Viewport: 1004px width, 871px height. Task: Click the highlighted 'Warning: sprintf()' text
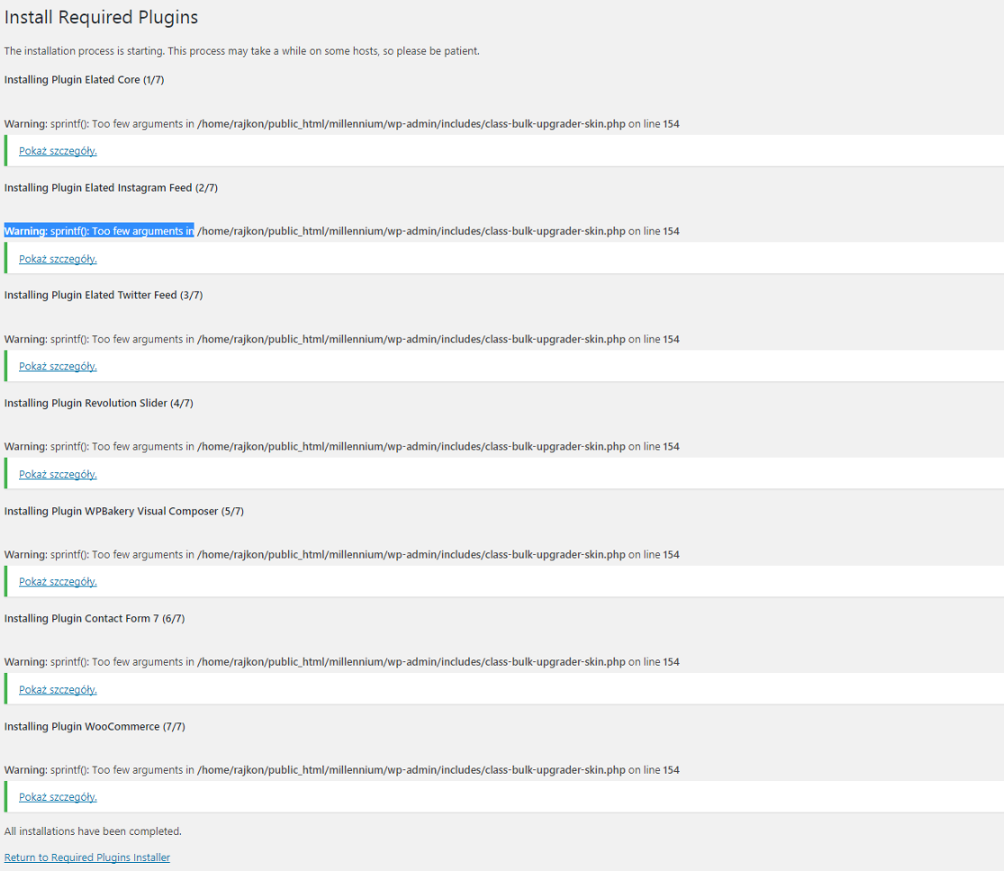coord(99,231)
